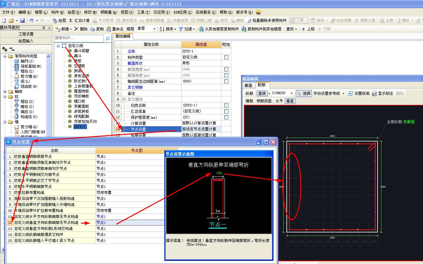Click 批量删除未使用构件 toolbar button
423x264 pixels.
tap(267, 21)
